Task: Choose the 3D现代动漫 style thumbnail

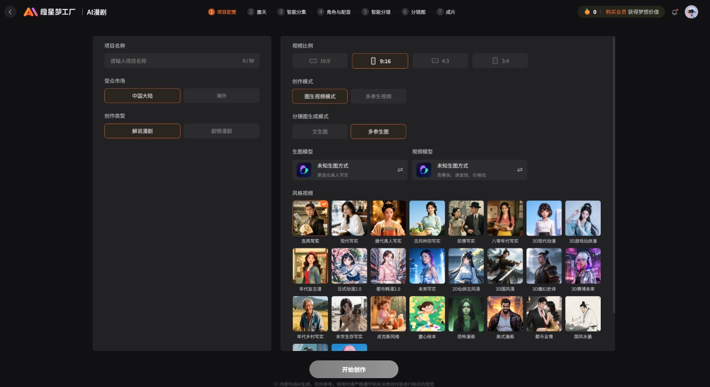Action: [544, 218]
